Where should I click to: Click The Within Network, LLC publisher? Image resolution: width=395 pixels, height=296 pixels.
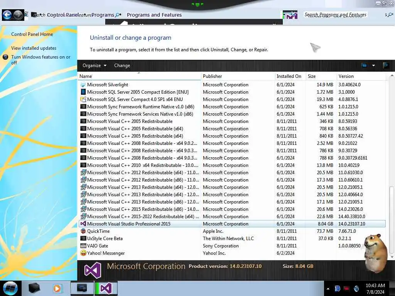tap(228, 238)
